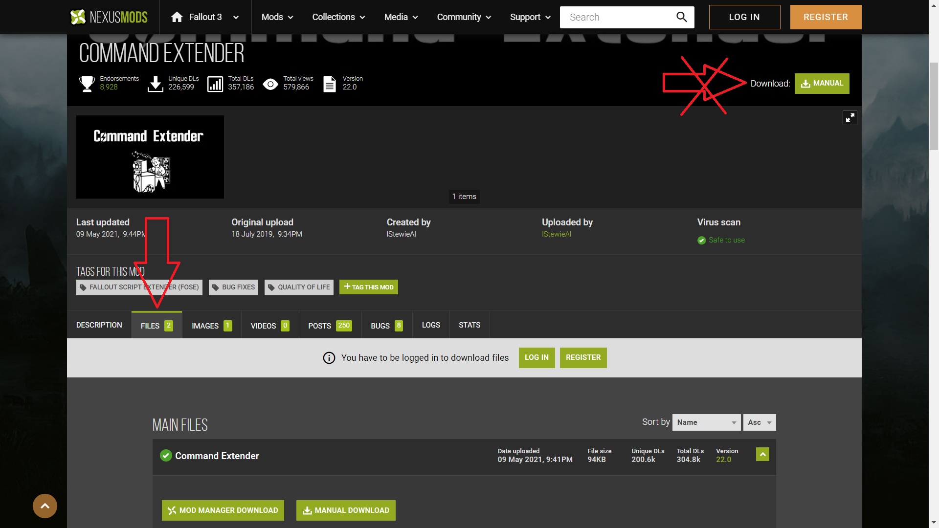Open the Sort by Name dropdown
Screen dimensions: 939x528
point(707,422)
